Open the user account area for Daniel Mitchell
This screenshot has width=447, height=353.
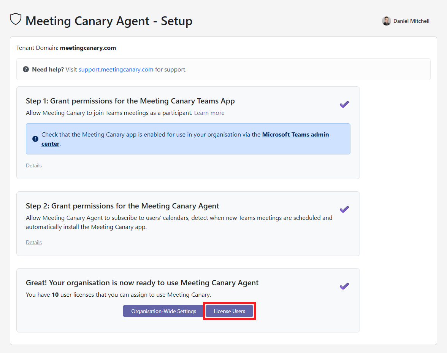[x=406, y=21]
